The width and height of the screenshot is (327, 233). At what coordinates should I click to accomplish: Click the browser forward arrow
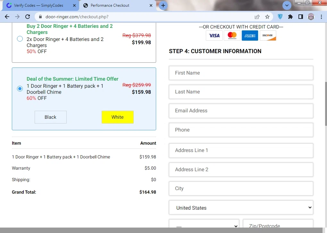pos(17,17)
